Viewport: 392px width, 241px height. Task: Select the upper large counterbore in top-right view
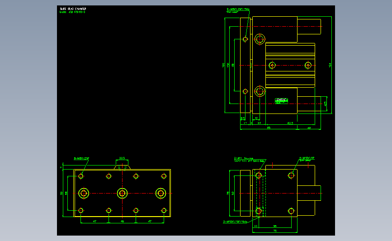[260, 39]
